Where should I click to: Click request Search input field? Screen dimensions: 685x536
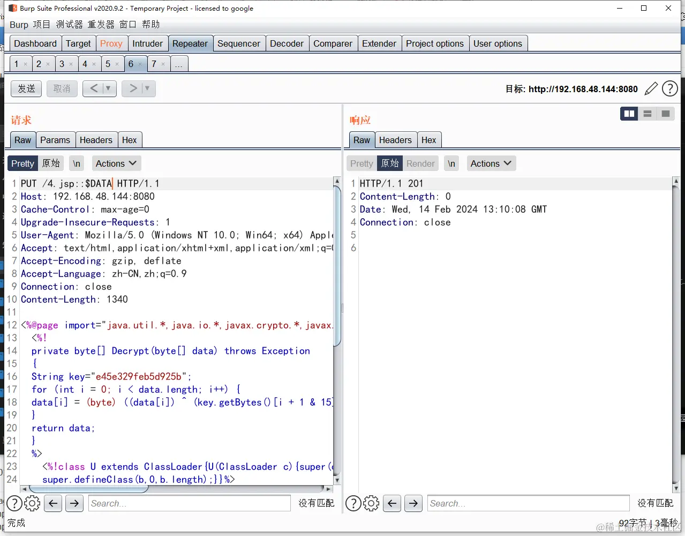(x=190, y=503)
